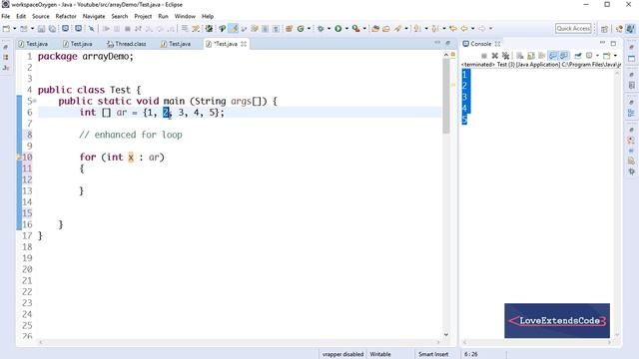The height and width of the screenshot is (359, 639).
Task: Open the Run dropdown arrow
Action: click(x=346, y=29)
